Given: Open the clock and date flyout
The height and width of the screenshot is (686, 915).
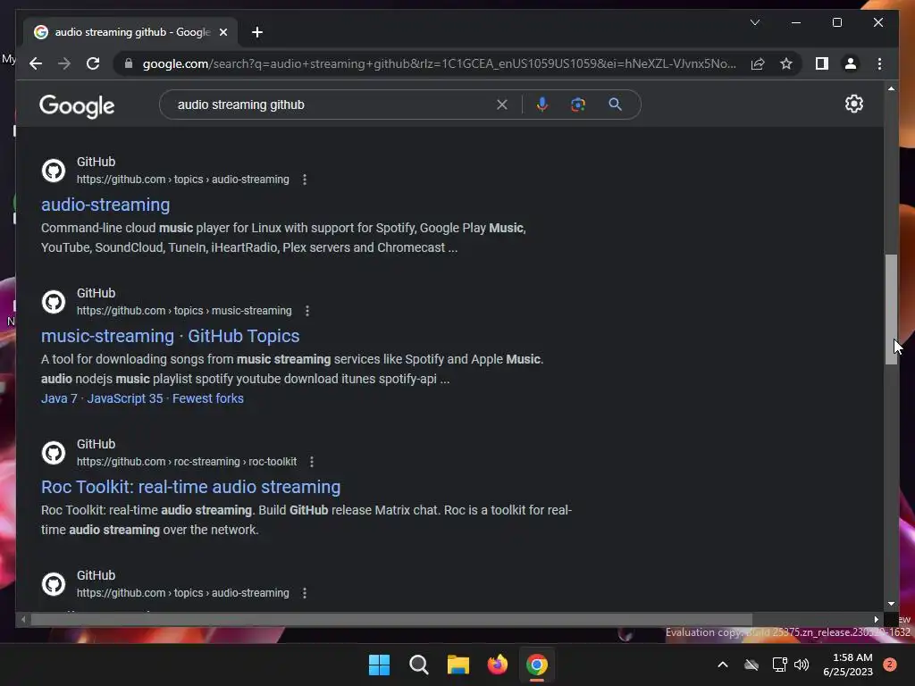Looking at the screenshot, I should pos(848,665).
